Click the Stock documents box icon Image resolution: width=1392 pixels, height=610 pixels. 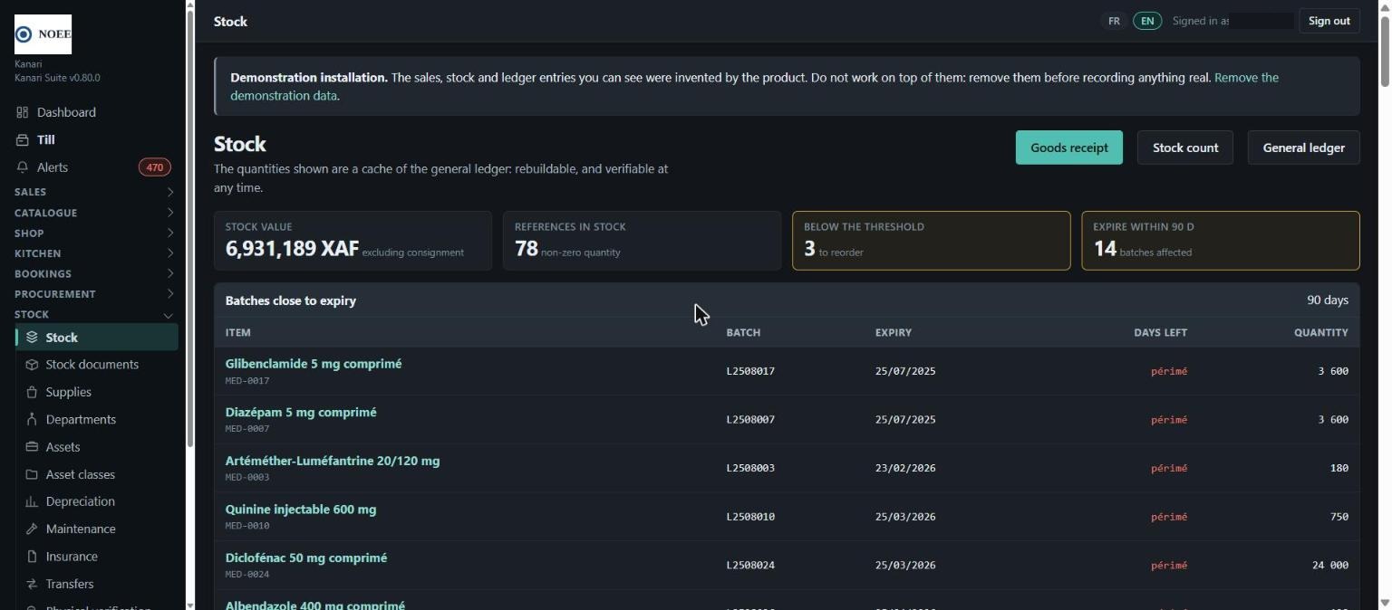(32, 365)
